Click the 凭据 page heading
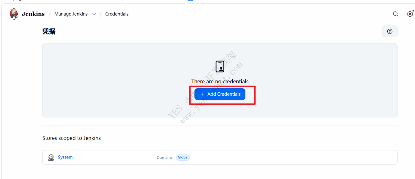Screen dimensions: 415x179 [49, 31]
